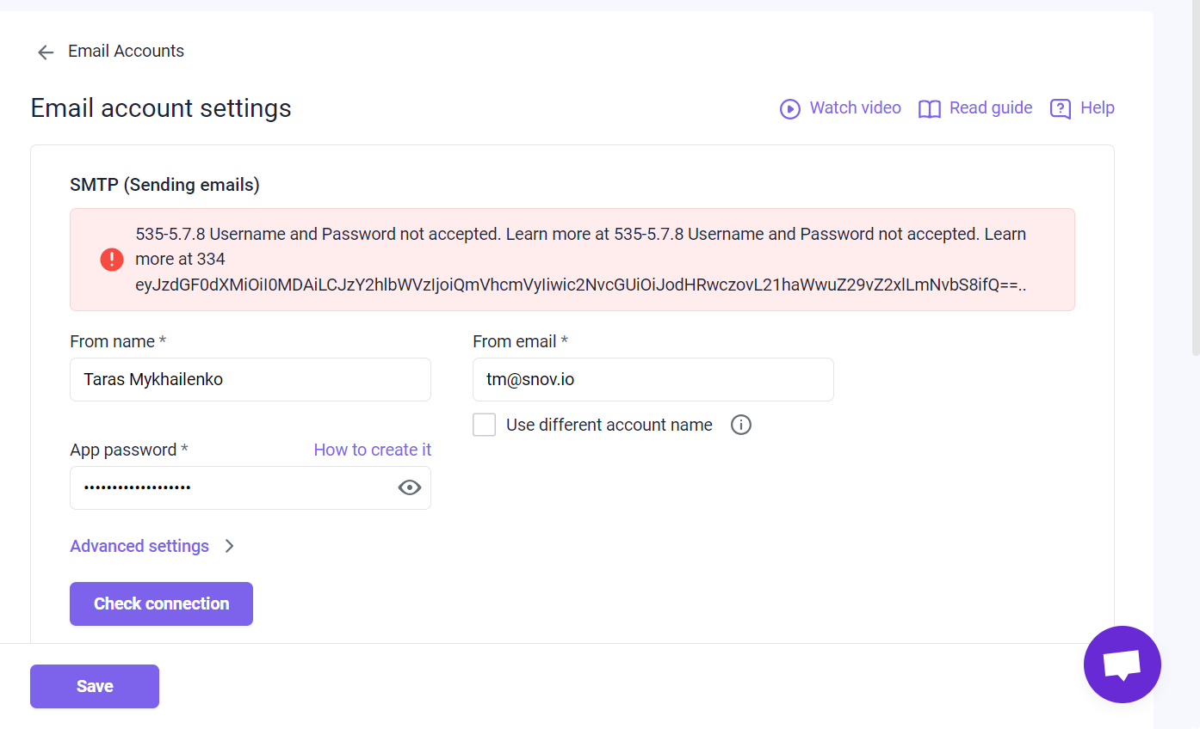Click the red error alert icon

(112, 260)
